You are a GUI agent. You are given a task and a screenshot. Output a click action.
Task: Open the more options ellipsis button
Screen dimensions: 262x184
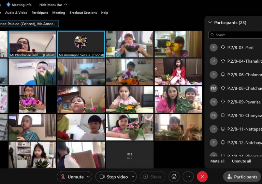pos(188,177)
